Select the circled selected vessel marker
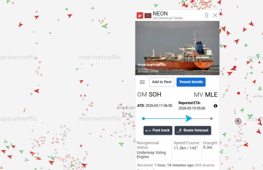The image size is (263, 170). click(x=238, y=121)
